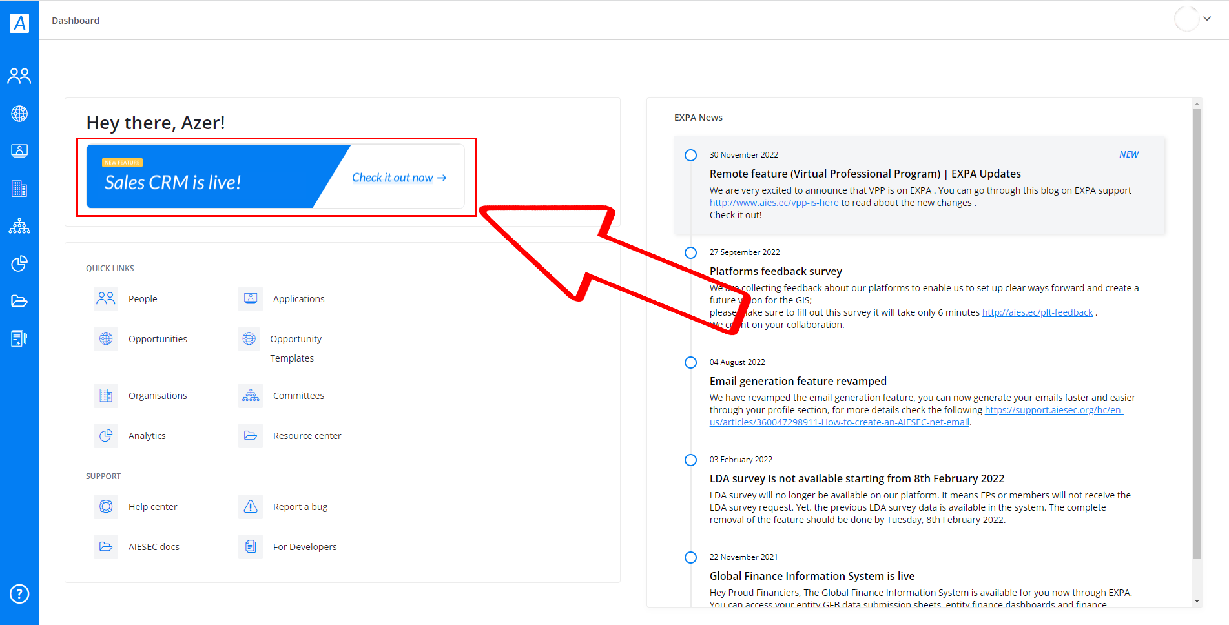Expand the user profile dropdown chevron
Image resolution: width=1229 pixels, height=625 pixels.
pos(1207,19)
